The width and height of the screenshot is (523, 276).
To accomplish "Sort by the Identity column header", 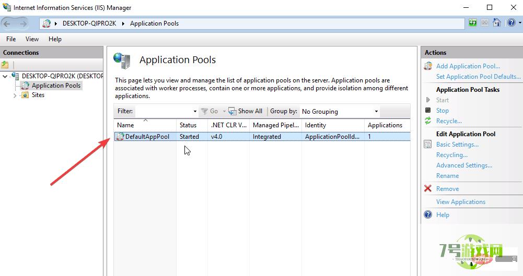I will (333, 125).
